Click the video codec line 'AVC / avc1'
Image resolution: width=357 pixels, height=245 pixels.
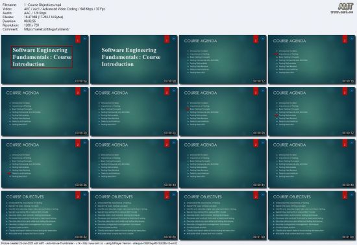point(64,9)
